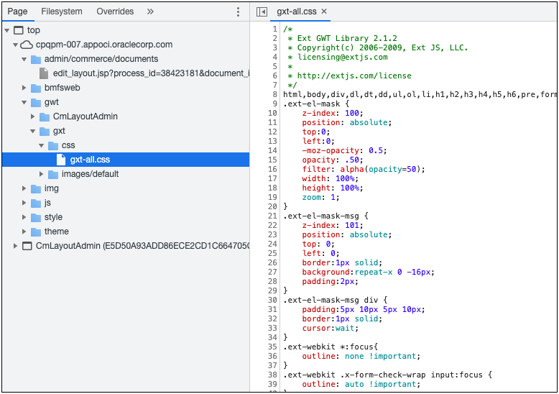
Task: Click the .ext-el-mask-msg div selector
Action: tap(331, 300)
